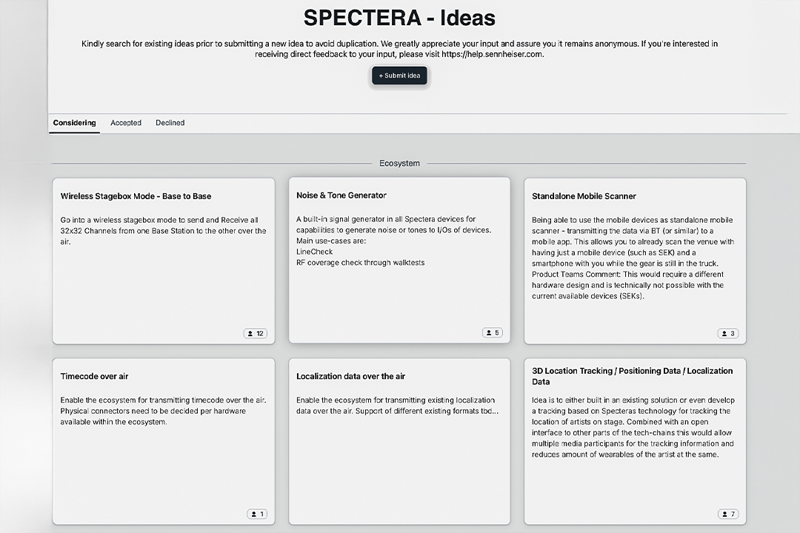The height and width of the screenshot is (533, 800).
Task: Click the Timecode over air title
Action: (x=94, y=376)
